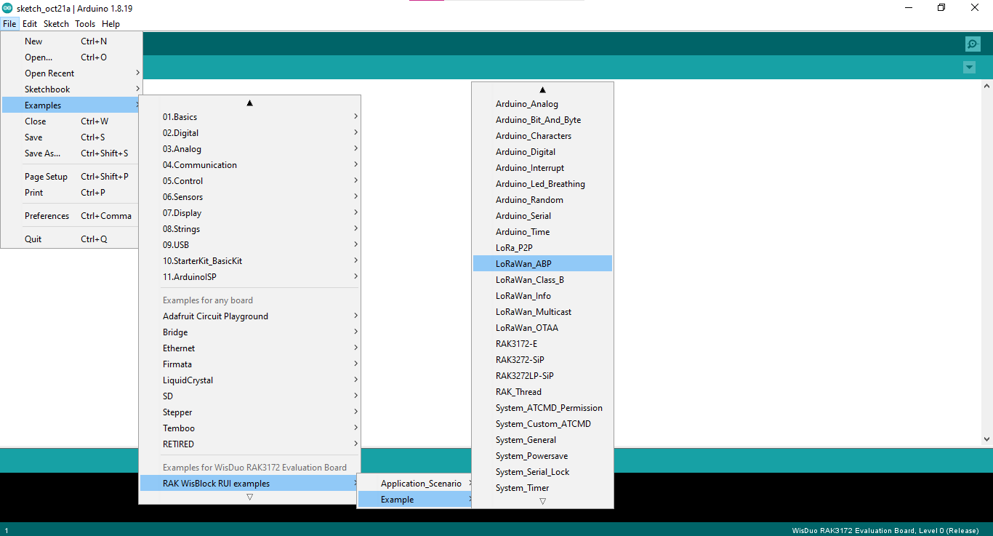993x536 pixels.
Task: Expand the 04.Communication examples
Action: click(x=250, y=165)
